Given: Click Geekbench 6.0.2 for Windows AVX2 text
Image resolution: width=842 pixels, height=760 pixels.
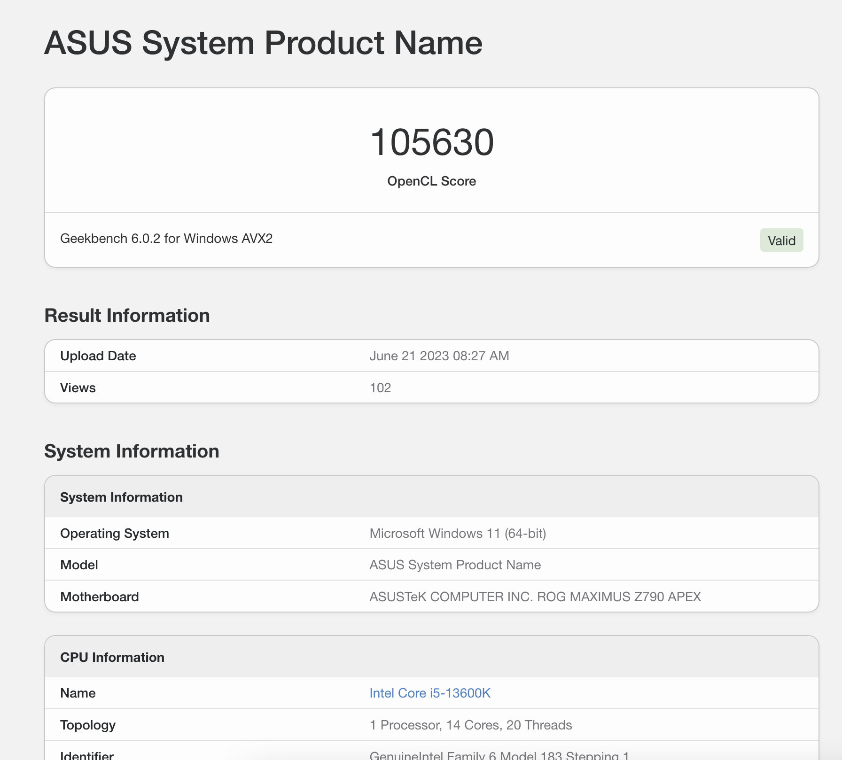Looking at the screenshot, I should click(x=166, y=238).
